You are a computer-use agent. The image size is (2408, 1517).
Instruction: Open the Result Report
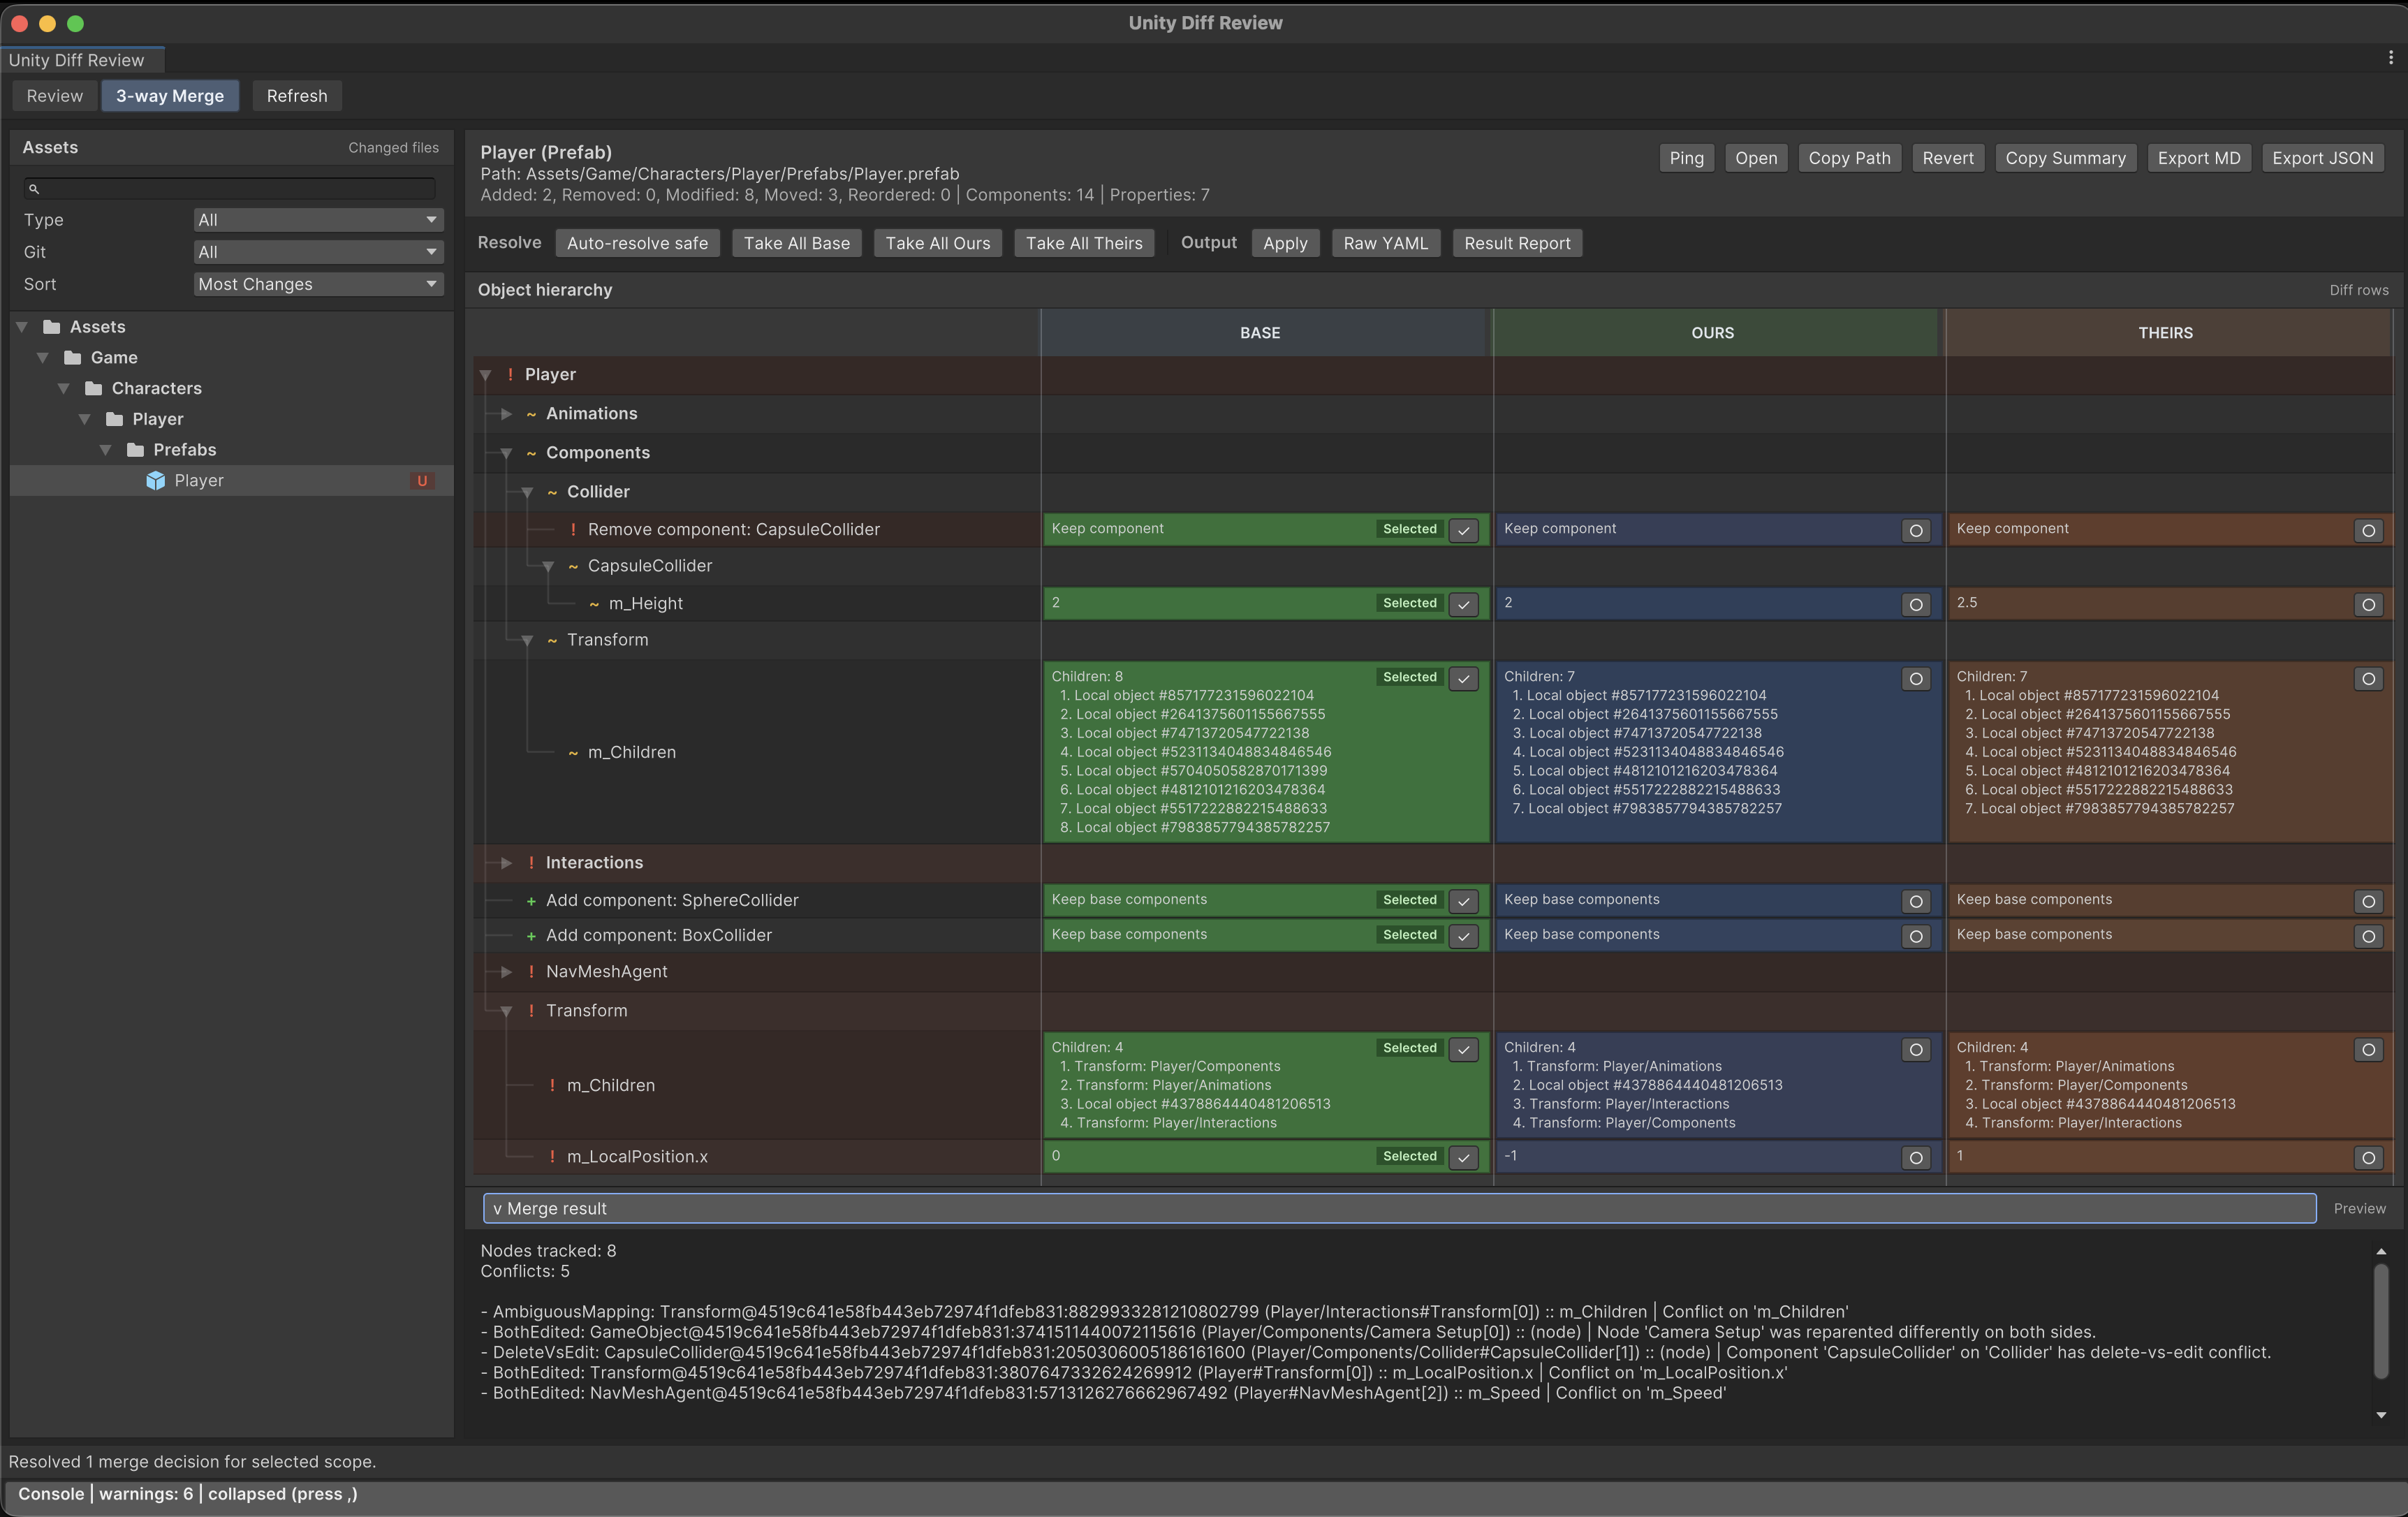click(1517, 243)
